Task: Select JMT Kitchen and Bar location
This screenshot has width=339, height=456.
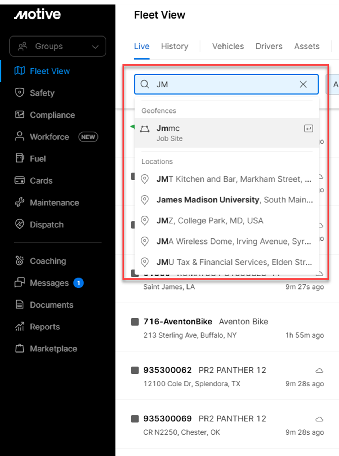Action: (227, 179)
